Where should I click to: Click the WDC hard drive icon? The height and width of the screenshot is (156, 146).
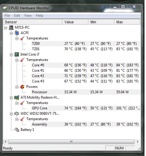[17, 114]
